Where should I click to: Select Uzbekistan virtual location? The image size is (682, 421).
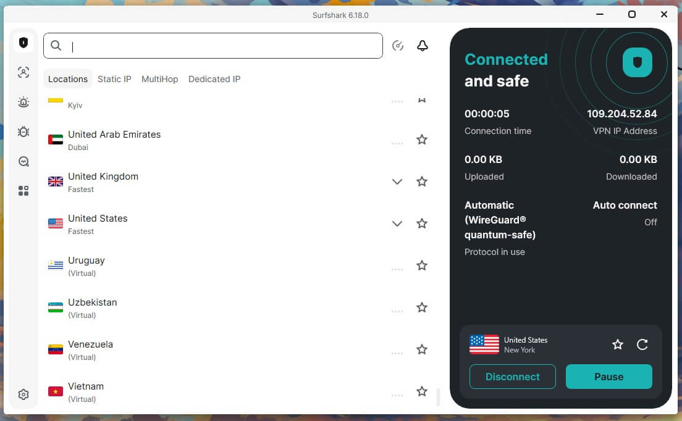pyautogui.click(x=237, y=308)
